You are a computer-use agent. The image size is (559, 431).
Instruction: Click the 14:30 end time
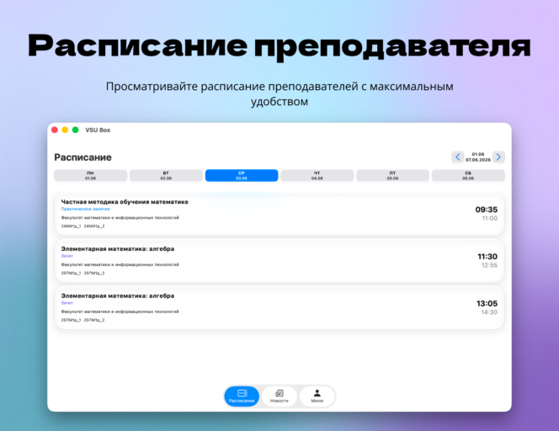(x=489, y=312)
